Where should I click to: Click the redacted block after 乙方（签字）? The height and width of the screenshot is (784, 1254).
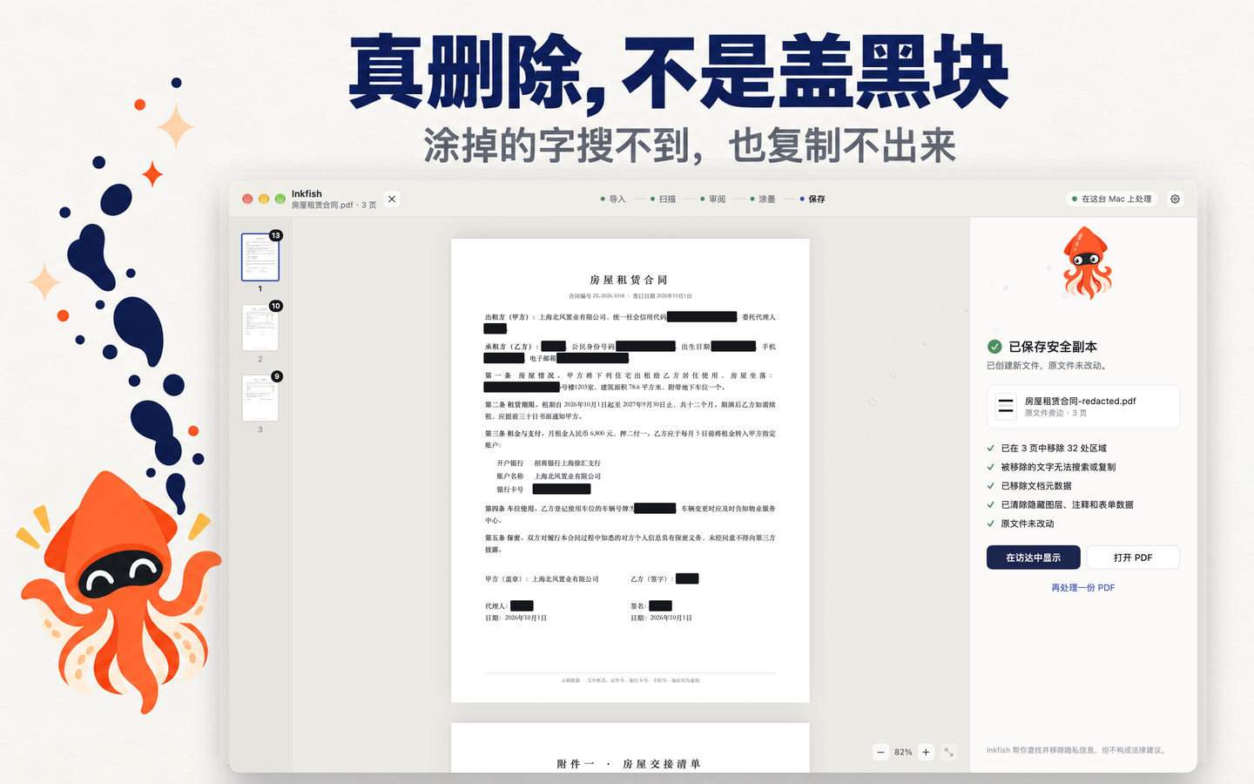687,578
